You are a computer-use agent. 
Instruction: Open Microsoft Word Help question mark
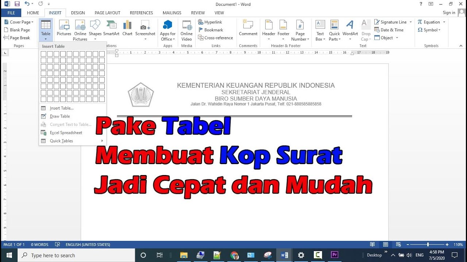click(x=421, y=4)
